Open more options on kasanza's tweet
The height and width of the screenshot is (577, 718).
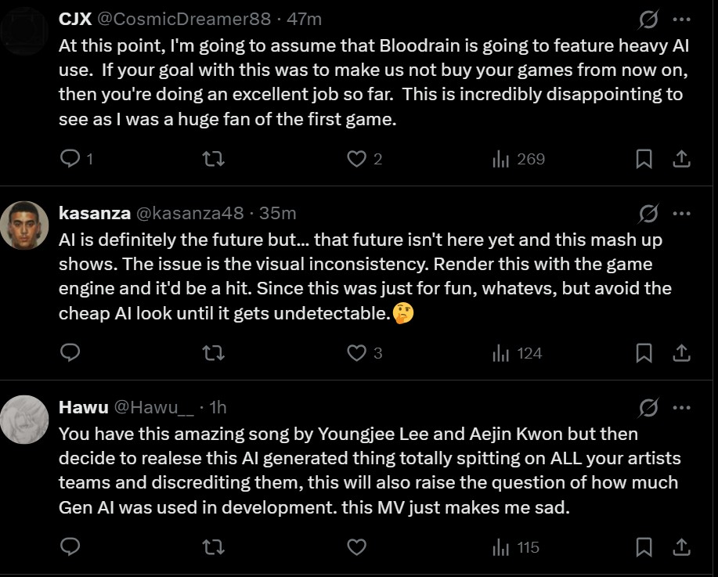coord(682,214)
